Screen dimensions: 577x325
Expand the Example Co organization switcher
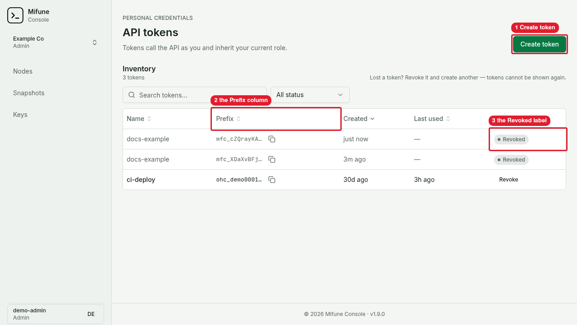coord(55,42)
